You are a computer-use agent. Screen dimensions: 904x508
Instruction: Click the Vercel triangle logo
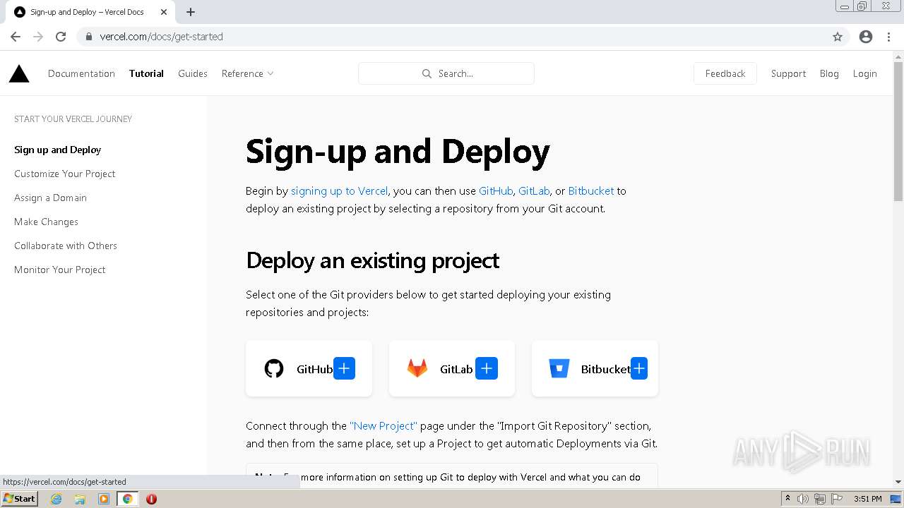coord(19,73)
